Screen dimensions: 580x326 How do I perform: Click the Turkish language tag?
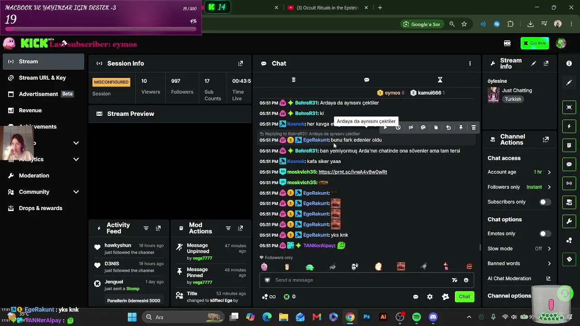coord(513,99)
